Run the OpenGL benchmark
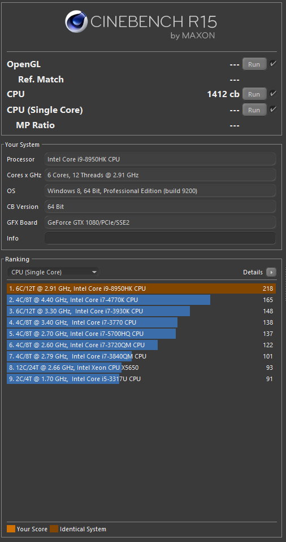286x542 pixels. click(x=254, y=64)
